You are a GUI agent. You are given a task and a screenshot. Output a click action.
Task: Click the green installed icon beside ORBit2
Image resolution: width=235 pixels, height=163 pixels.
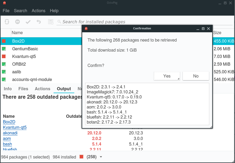point(4,64)
